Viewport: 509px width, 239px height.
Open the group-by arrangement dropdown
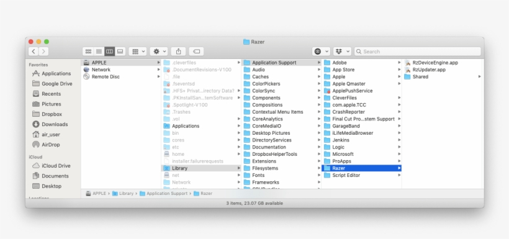point(138,52)
